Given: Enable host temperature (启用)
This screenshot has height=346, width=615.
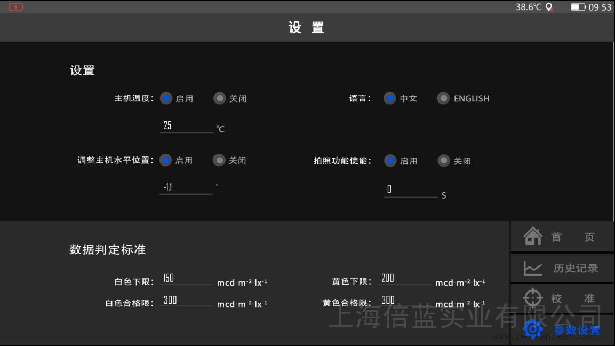Looking at the screenshot, I should tap(166, 98).
